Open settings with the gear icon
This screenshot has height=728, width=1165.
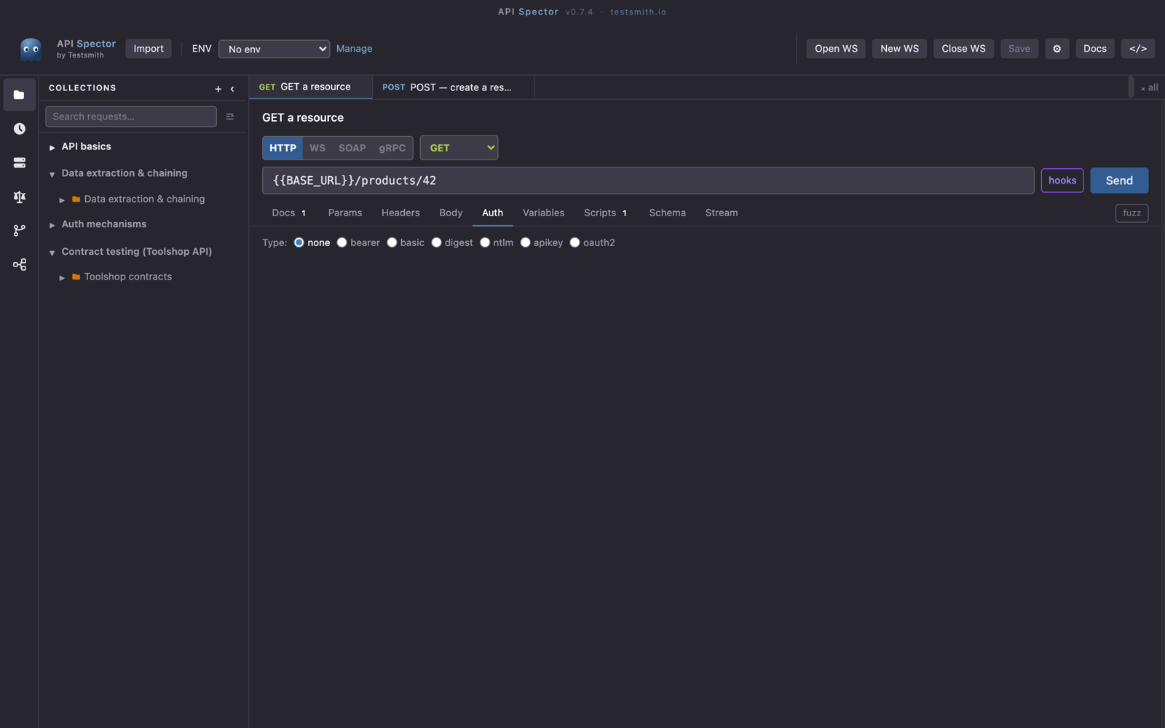coord(1057,49)
